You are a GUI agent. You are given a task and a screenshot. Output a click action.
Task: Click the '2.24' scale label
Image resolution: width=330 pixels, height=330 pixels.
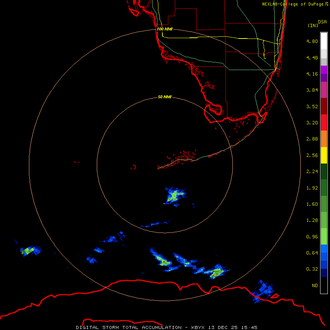[x=312, y=172]
